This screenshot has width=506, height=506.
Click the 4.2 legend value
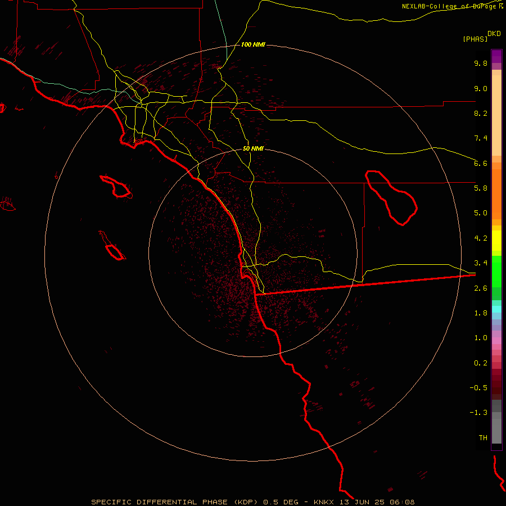pos(481,238)
